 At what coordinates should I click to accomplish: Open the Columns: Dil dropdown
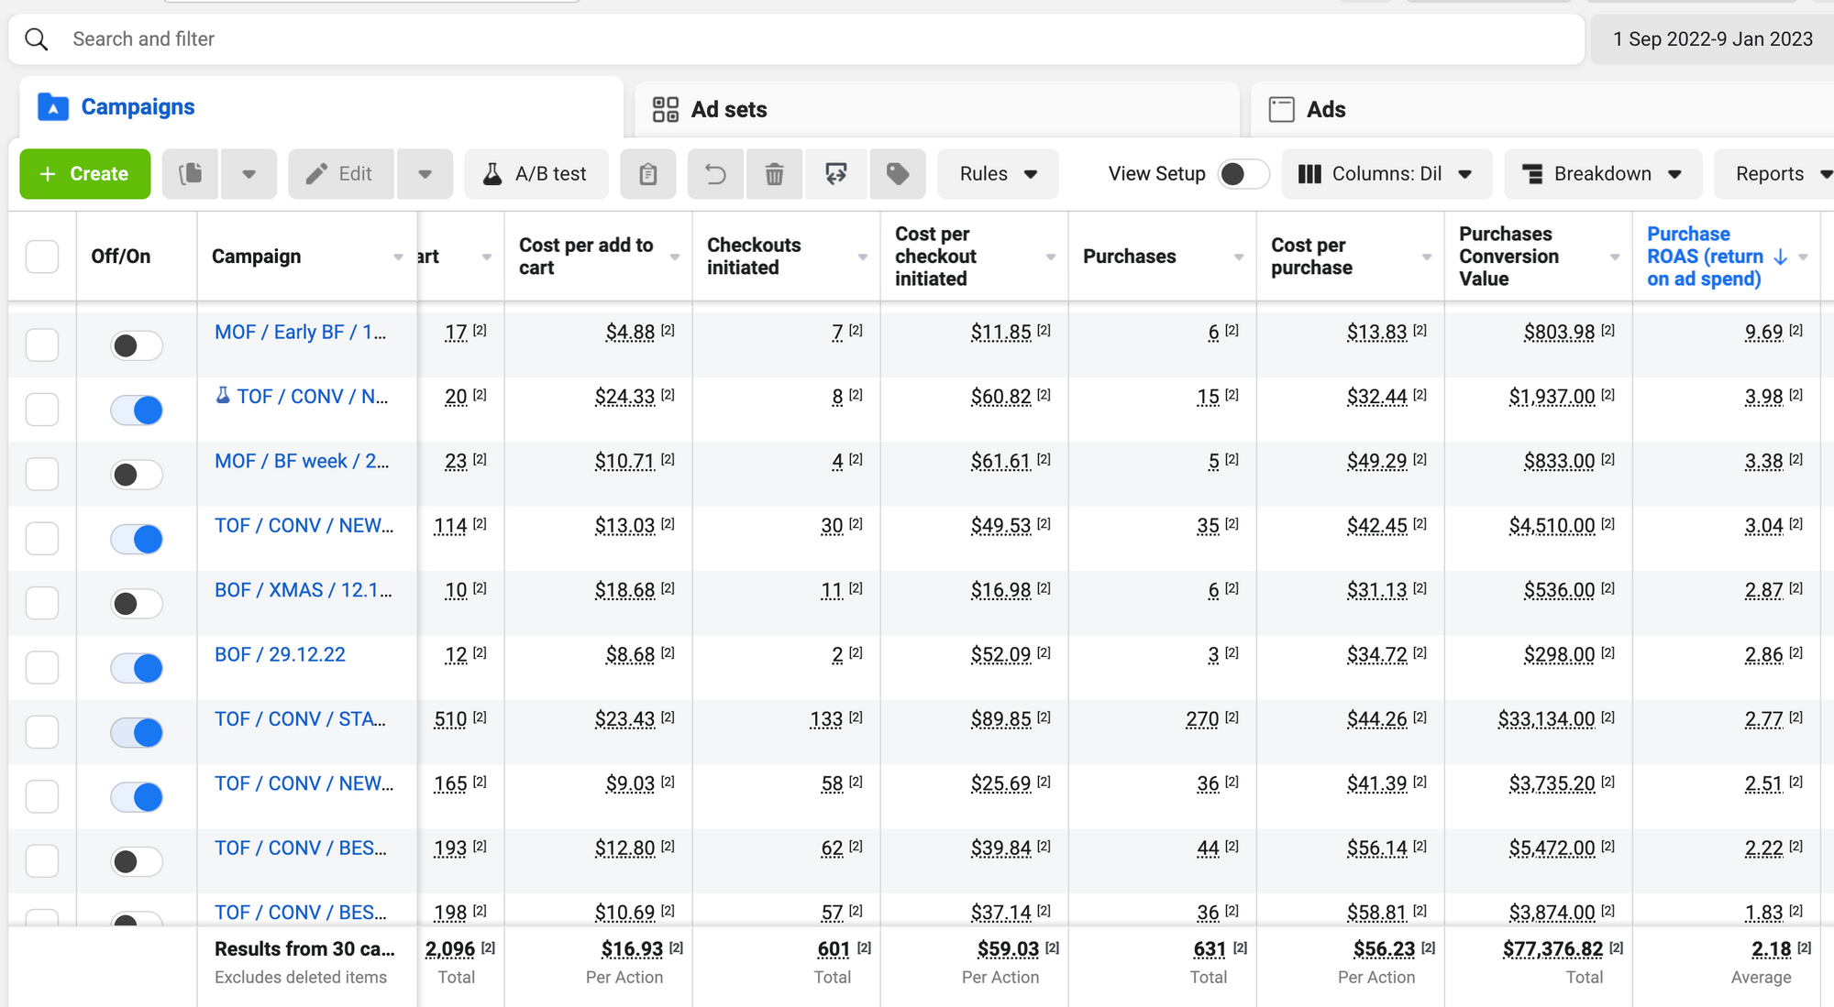[x=1386, y=174]
